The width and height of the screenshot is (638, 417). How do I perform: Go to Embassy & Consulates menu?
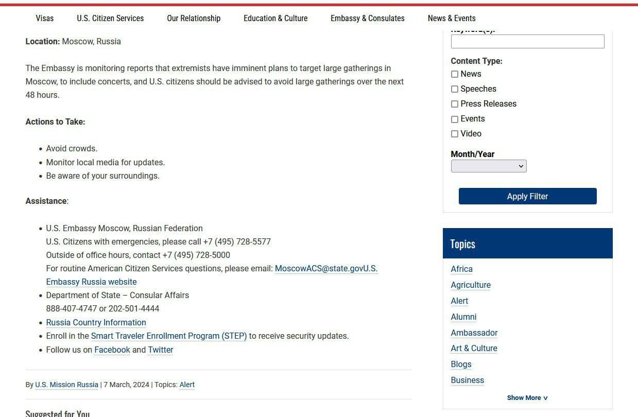point(368,19)
